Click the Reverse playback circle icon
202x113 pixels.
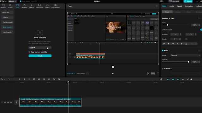44,79
